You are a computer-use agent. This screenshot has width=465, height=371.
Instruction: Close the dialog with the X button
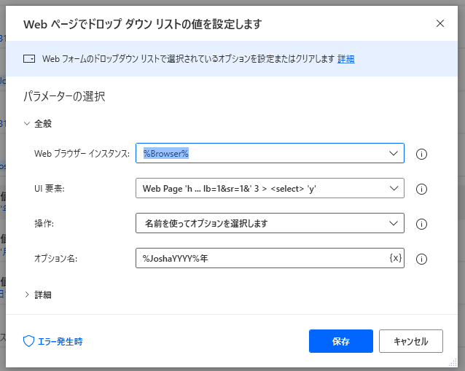tap(440, 23)
